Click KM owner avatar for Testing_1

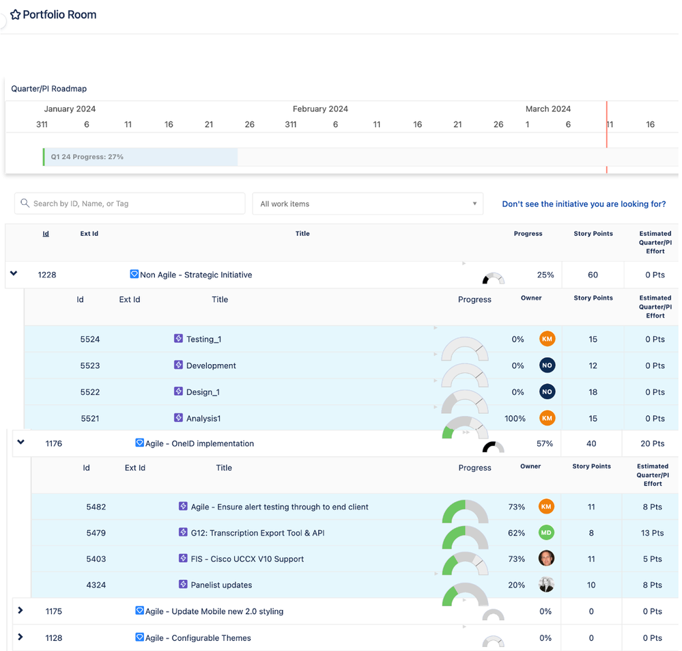547,339
